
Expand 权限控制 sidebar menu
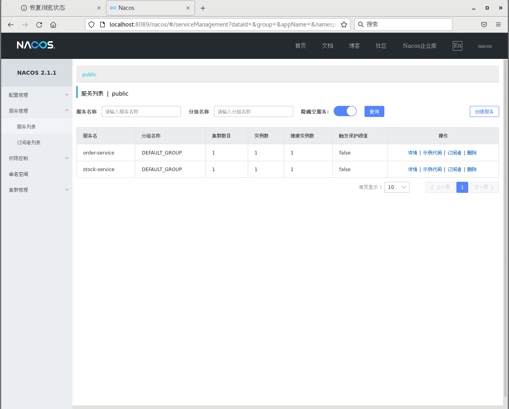(x=37, y=158)
